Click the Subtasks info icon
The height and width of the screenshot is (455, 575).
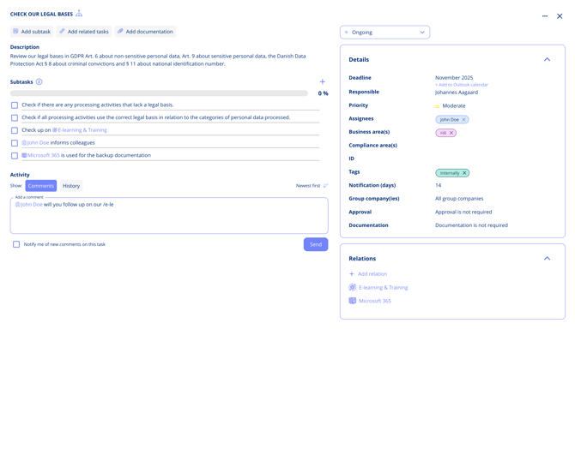pos(39,81)
